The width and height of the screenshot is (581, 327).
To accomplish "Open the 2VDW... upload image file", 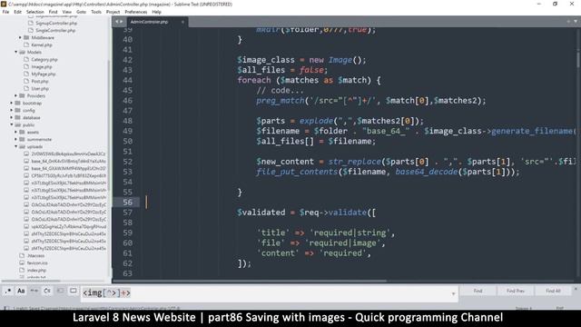I will [69, 154].
